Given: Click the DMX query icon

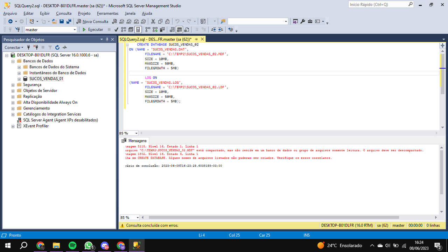Looking at the screenshot, I should click(129, 21).
